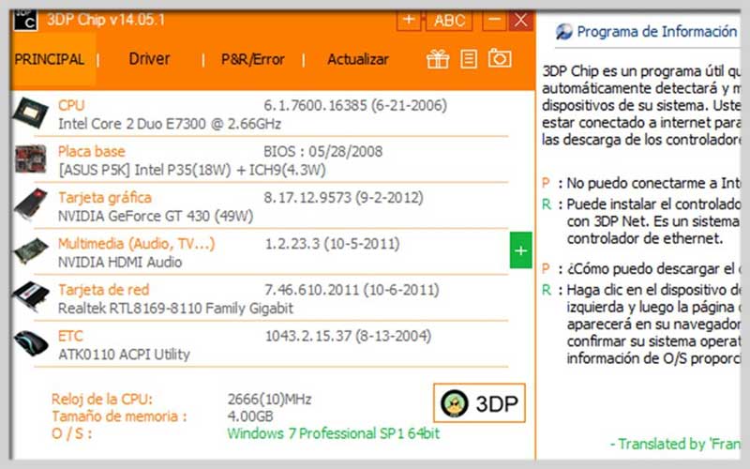Click the CPU chip icon
The image size is (750, 469).
[x=31, y=113]
